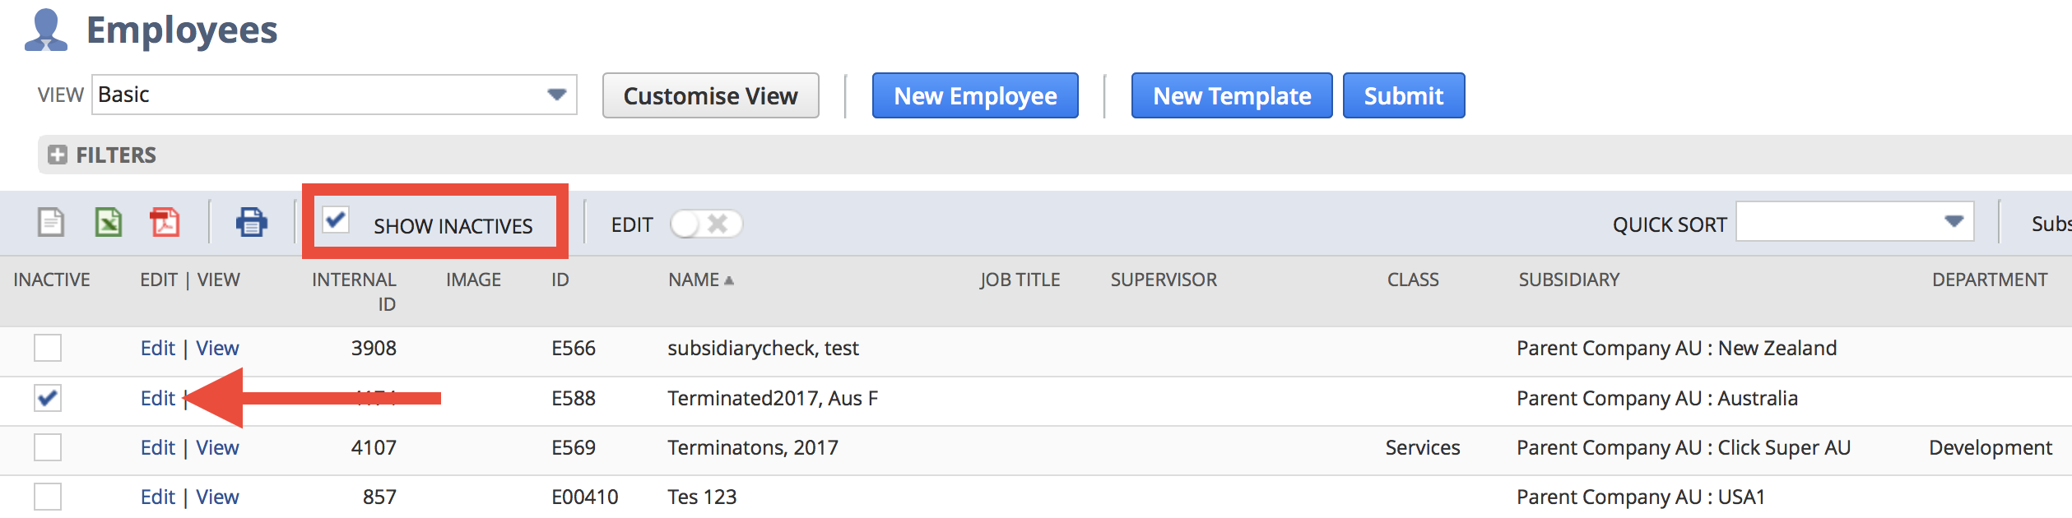The width and height of the screenshot is (2072, 518).
Task: Print the employee list
Action: click(x=251, y=222)
